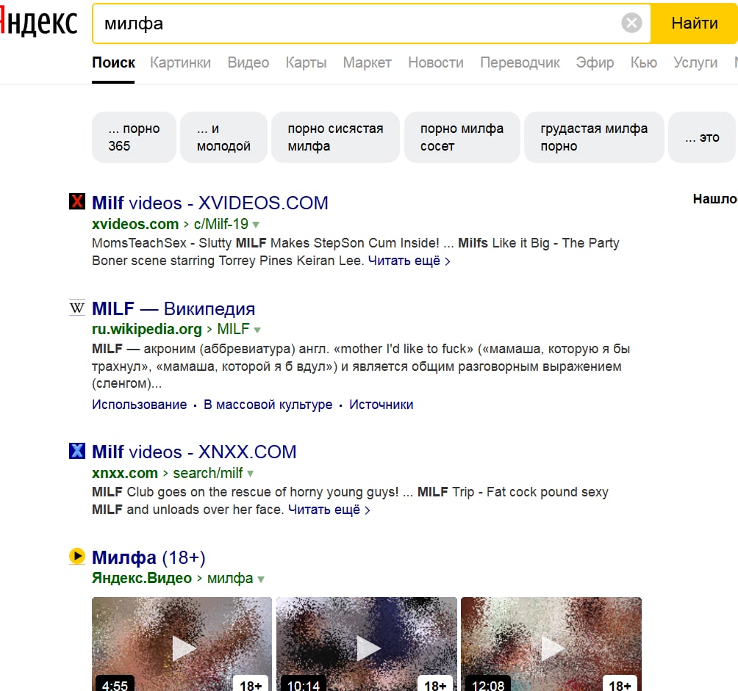Play the 12:08 video thumbnail
The height and width of the screenshot is (691, 738).
click(551, 644)
